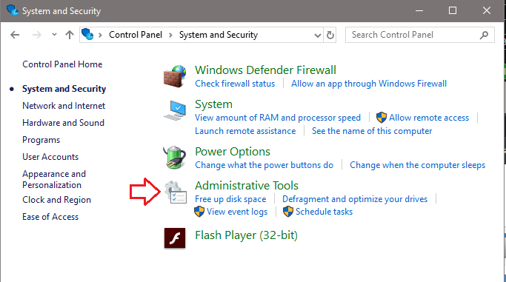Open the Power Options heading

tap(233, 152)
